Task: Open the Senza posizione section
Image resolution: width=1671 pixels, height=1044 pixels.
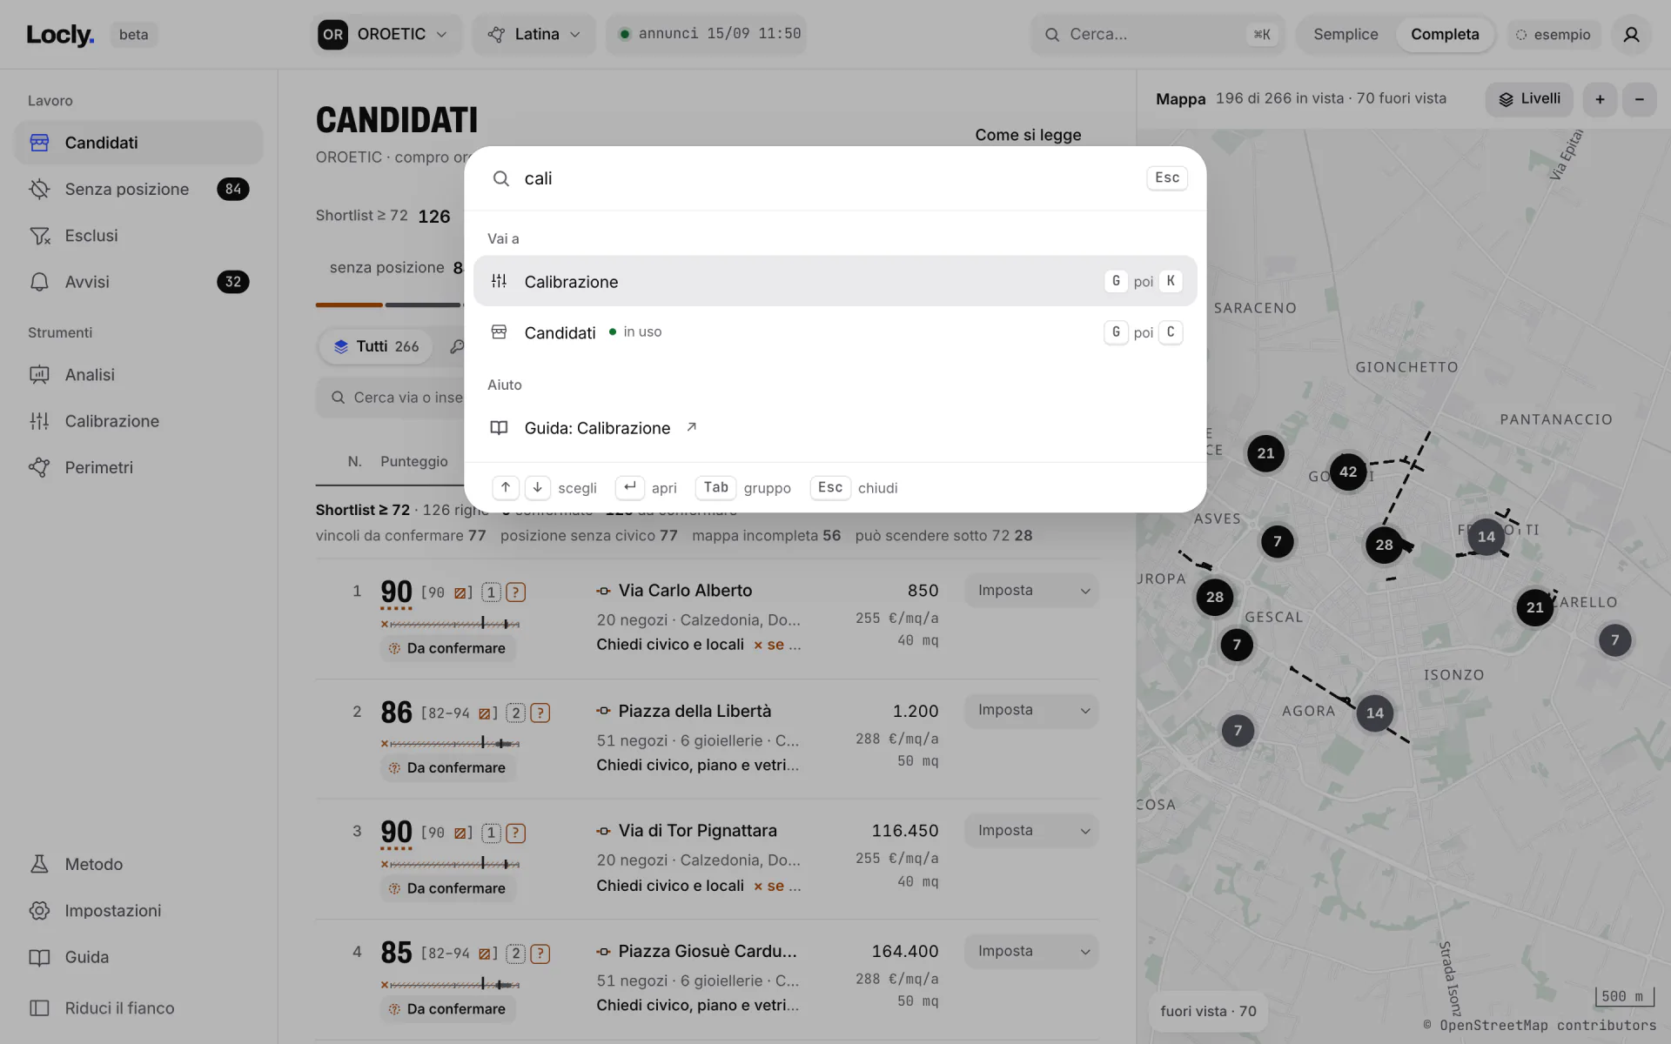Action: (x=138, y=189)
